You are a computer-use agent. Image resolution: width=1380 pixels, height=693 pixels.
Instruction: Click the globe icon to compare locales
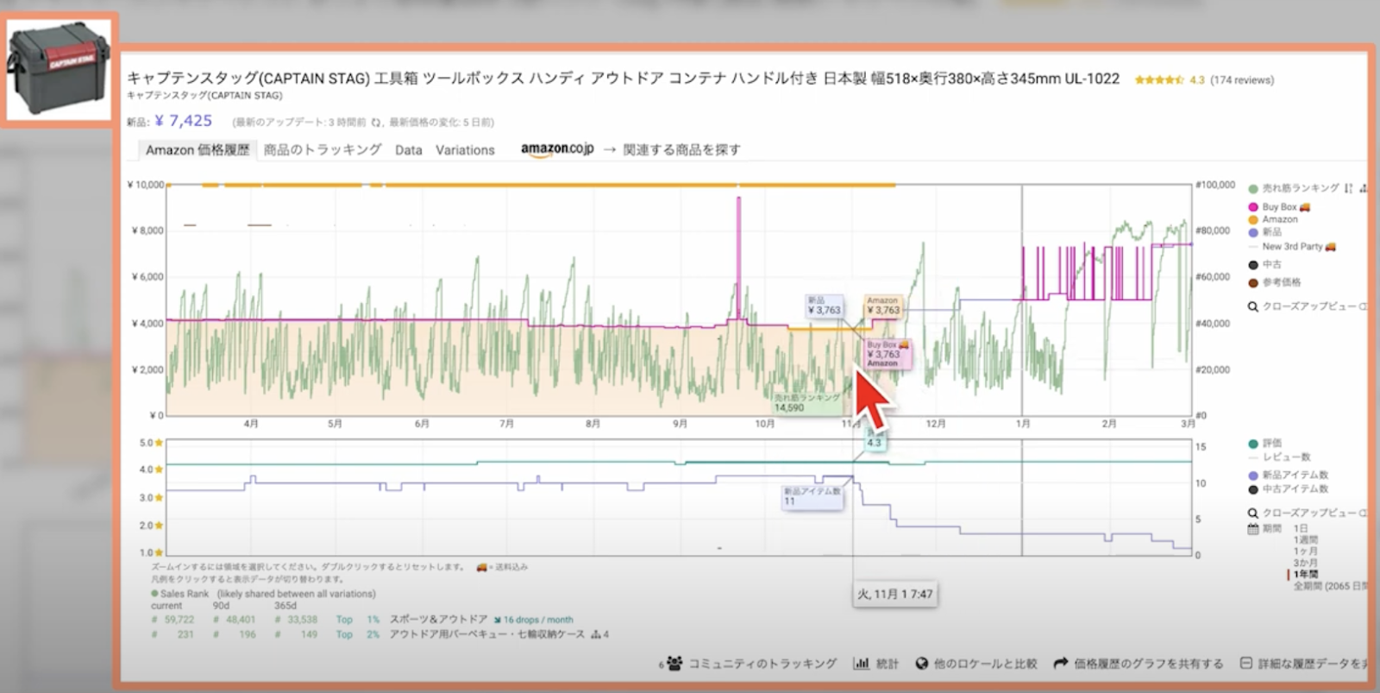click(x=921, y=663)
